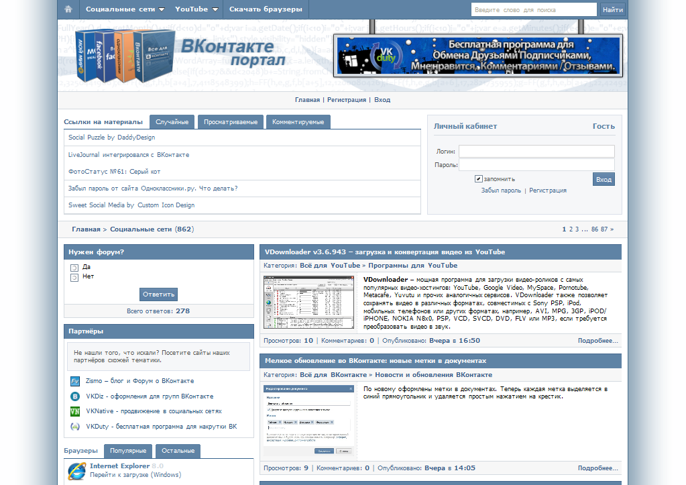The height and width of the screenshot is (485, 686).
Task: Open the 'Internet Explorer 8.0' link
Action: (x=127, y=466)
